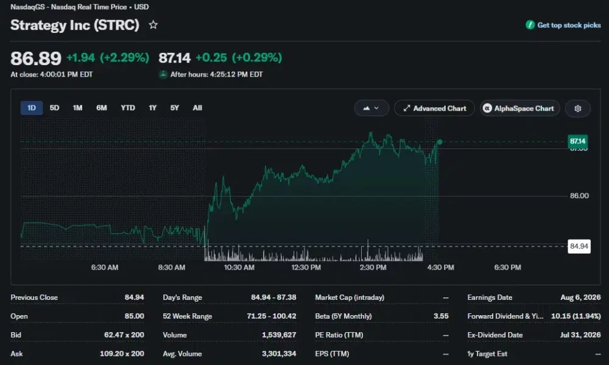Viewport: 609px width, 365px height.
Task: Click the EPS (TTM) label
Action: (x=332, y=354)
